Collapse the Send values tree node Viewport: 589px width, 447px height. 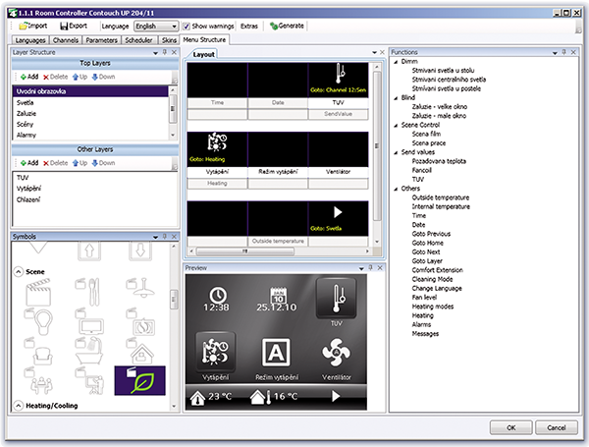coord(396,152)
